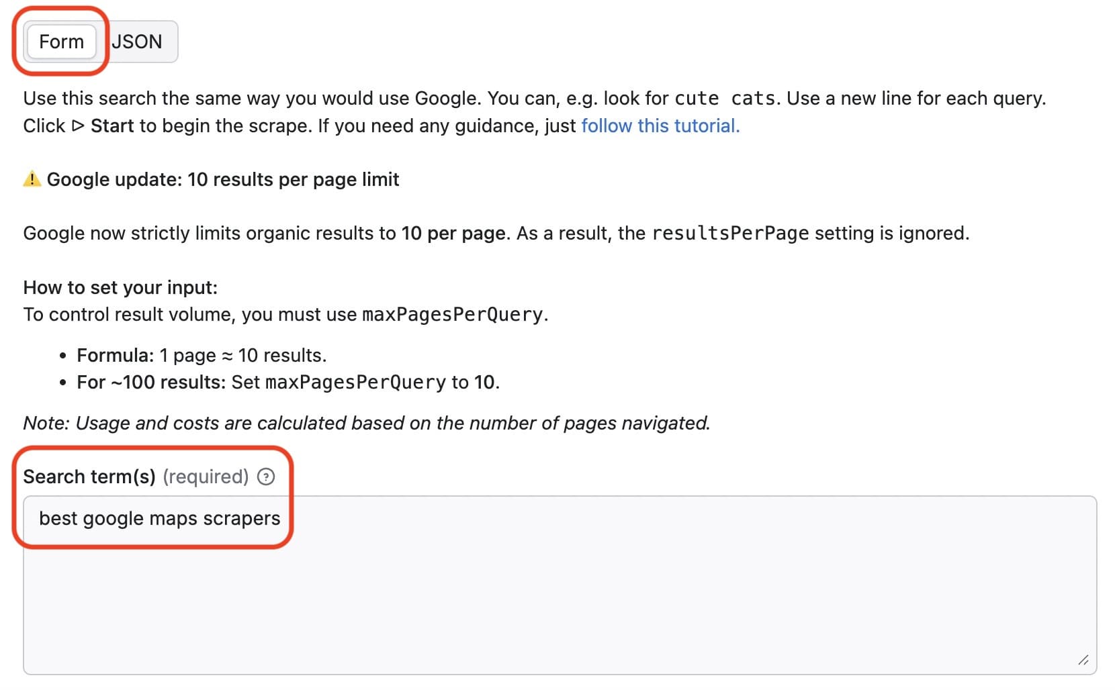Image resolution: width=1115 pixels, height=690 pixels.
Task: Click "maxPagesPerQuery" in the control result volume line
Action: coord(452,315)
